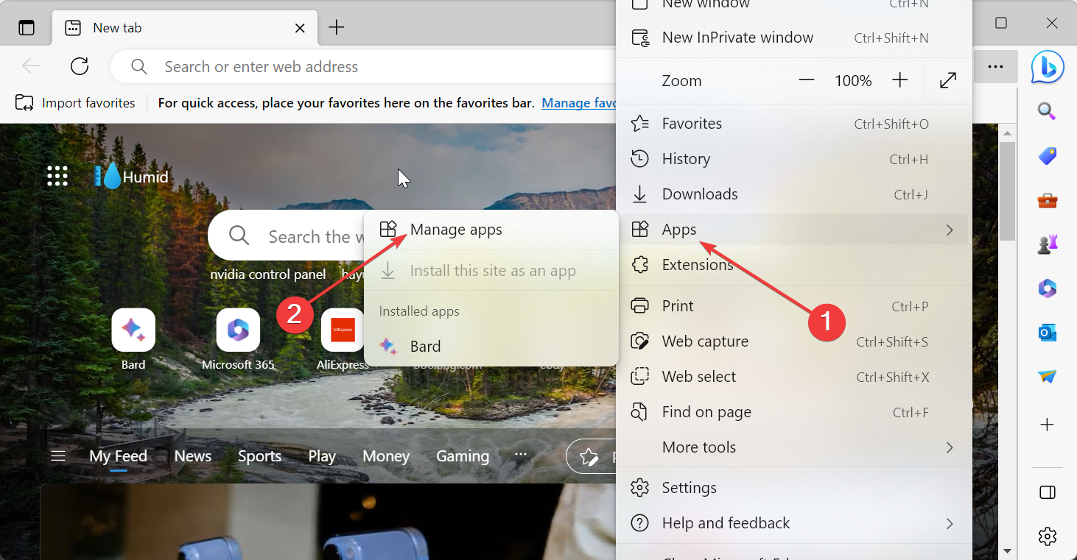This screenshot has width=1077, height=560.
Task: Start Web capture from menu
Action: pos(793,341)
